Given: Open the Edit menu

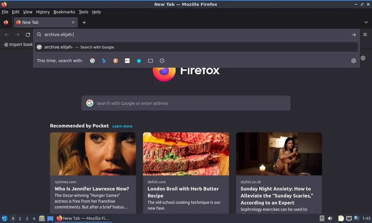Looking at the screenshot, I should coord(16,12).
